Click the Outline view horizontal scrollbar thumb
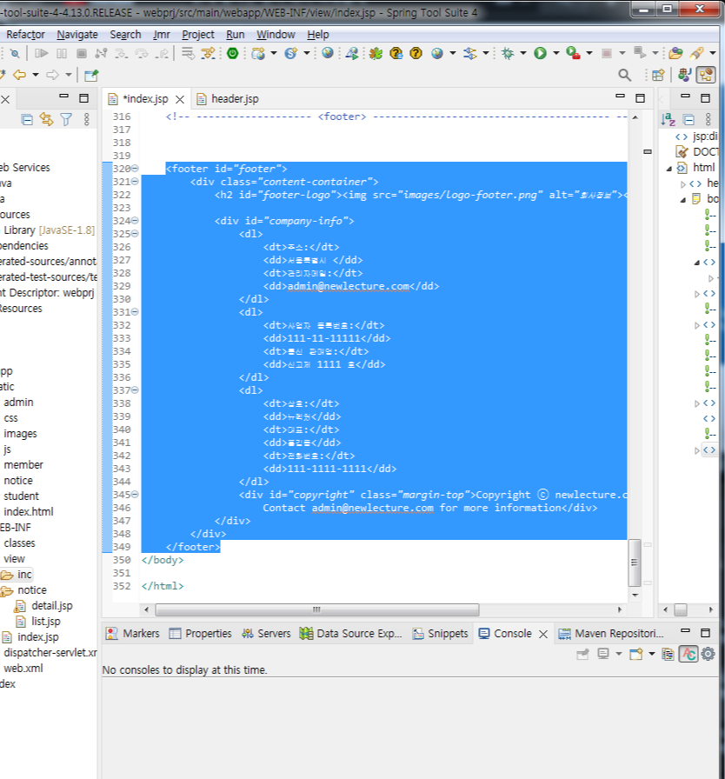The image size is (725, 779). (681, 609)
